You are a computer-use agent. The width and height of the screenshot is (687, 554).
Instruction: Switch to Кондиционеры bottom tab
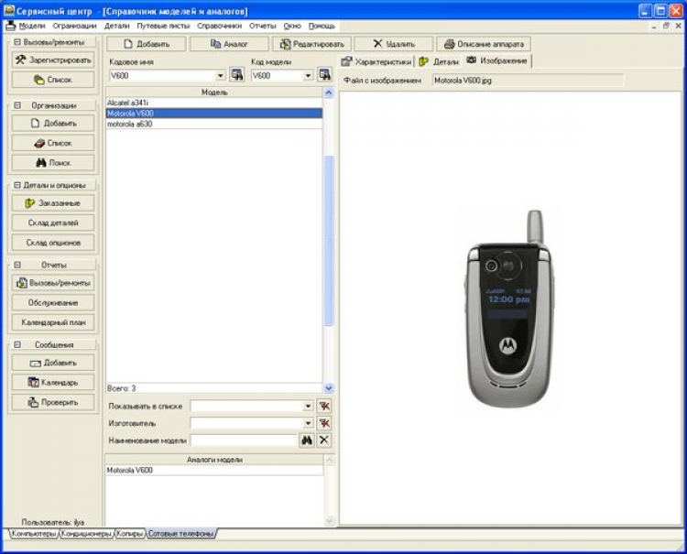pyautogui.click(x=86, y=534)
